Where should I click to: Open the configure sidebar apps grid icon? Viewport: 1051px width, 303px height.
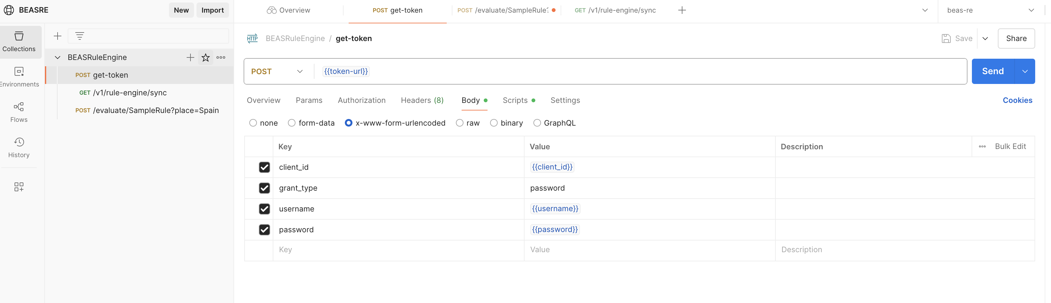point(19,187)
